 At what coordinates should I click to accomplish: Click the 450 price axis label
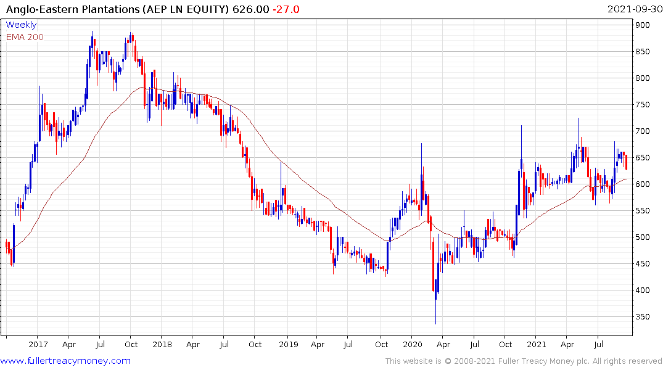click(643, 264)
